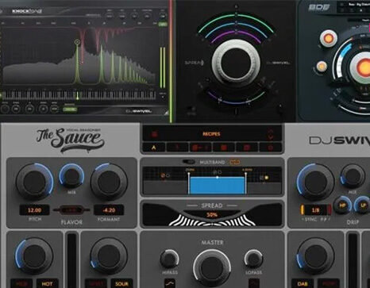Screen dimensions: 370x288
Task: Toggle the Multiband switch
Action: tap(189, 162)
